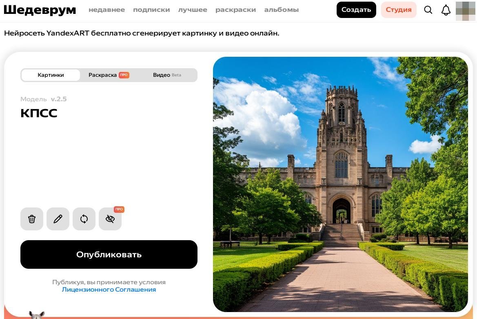Open search with the magnifier icon

(x=428, y=10)
